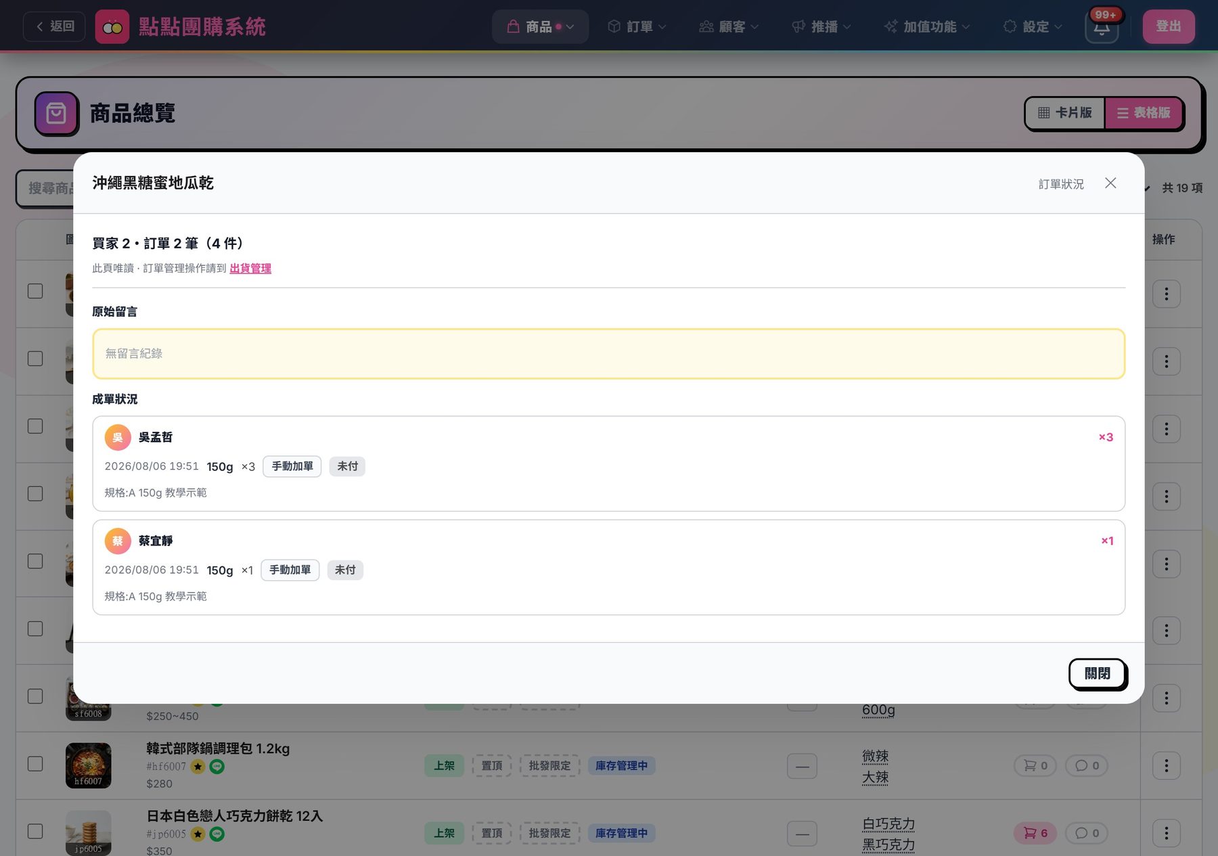
Task: Click the 關閉 button
Action: 1097,673
